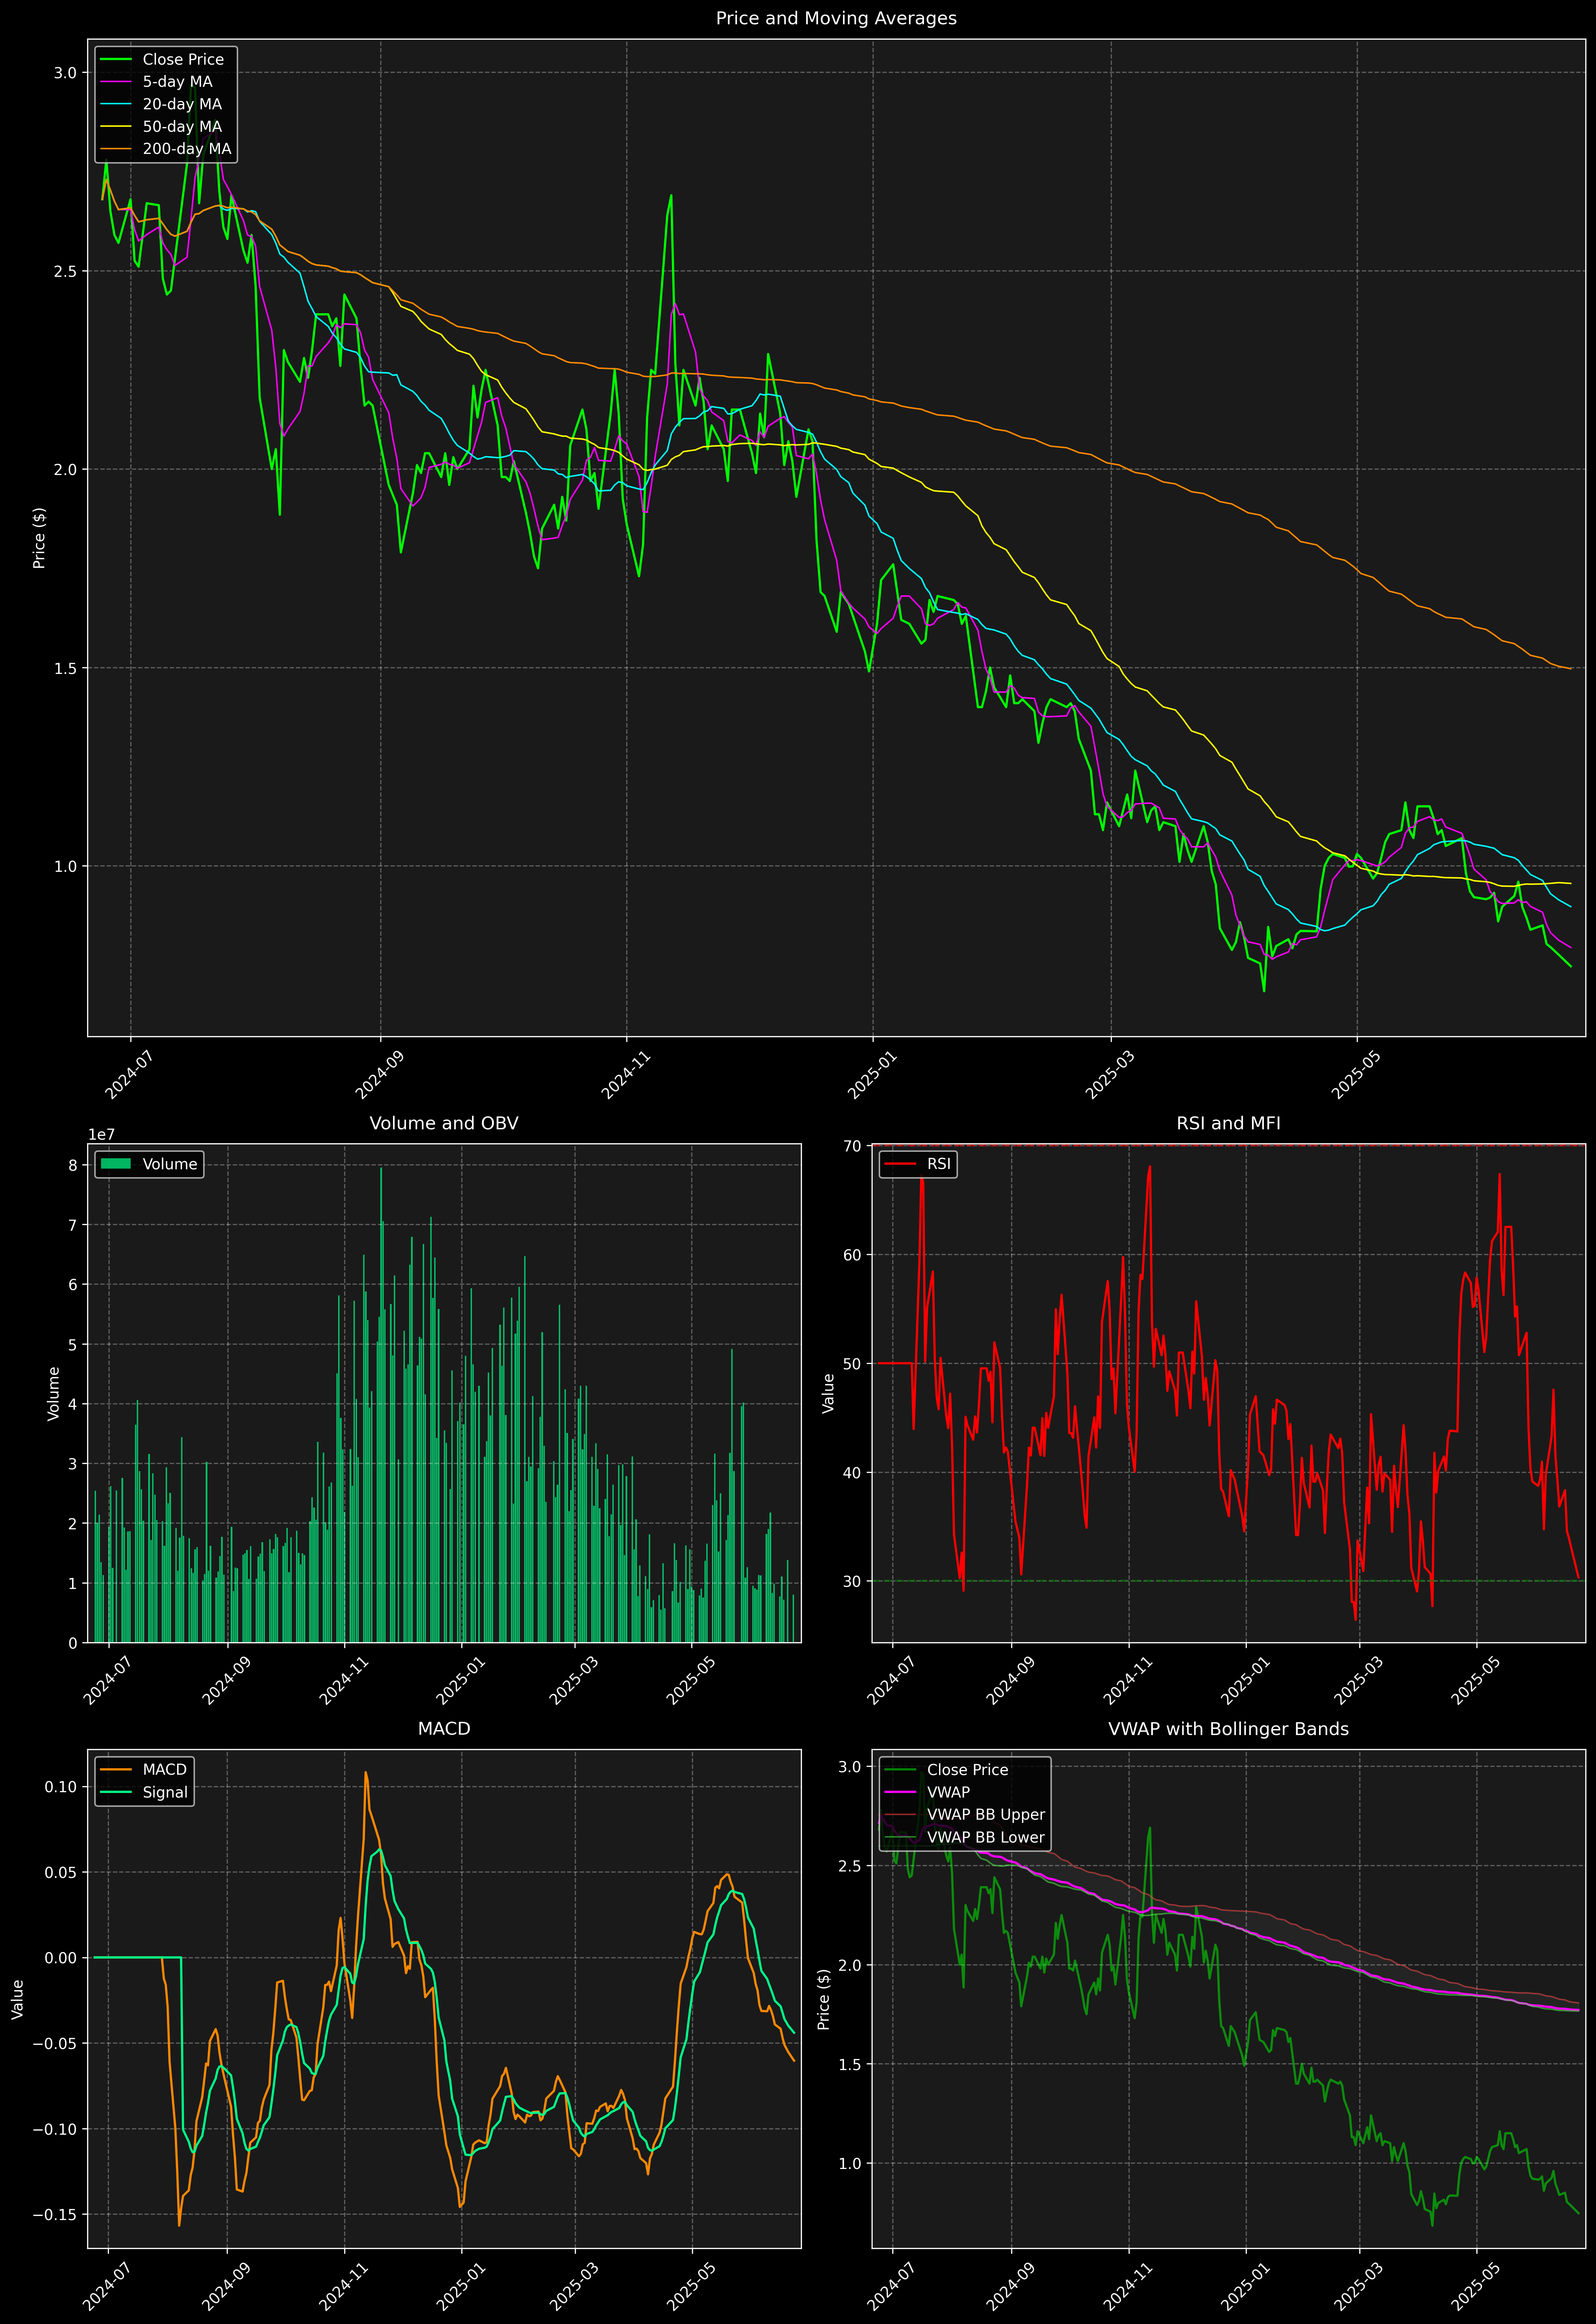Click the "Value" axis label on the MACD chart
The height and width of the screenshot is (2324, 1596).
(18, 1999)
